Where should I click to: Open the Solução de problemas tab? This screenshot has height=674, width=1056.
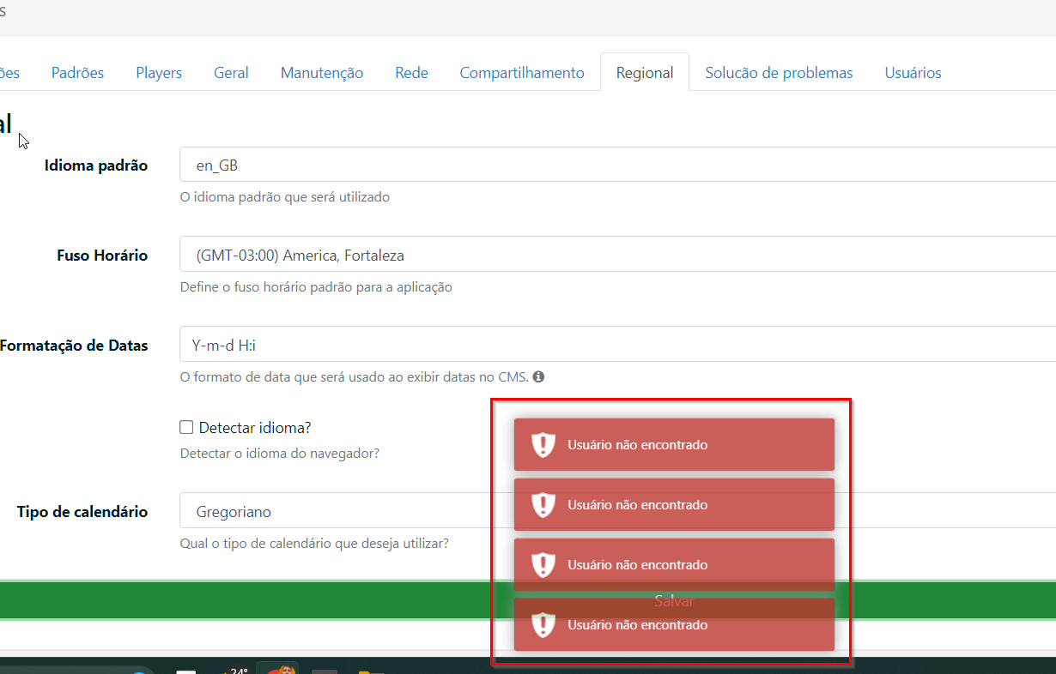pos(779,73)
